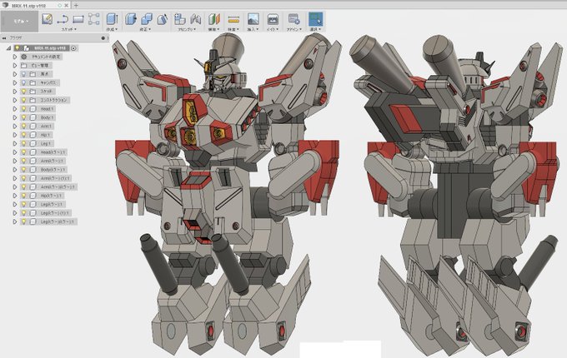Image resolution: width=567 pixels, height=358 pixels.
Task: Expand the view management folder node
Action: pos(15,65)
